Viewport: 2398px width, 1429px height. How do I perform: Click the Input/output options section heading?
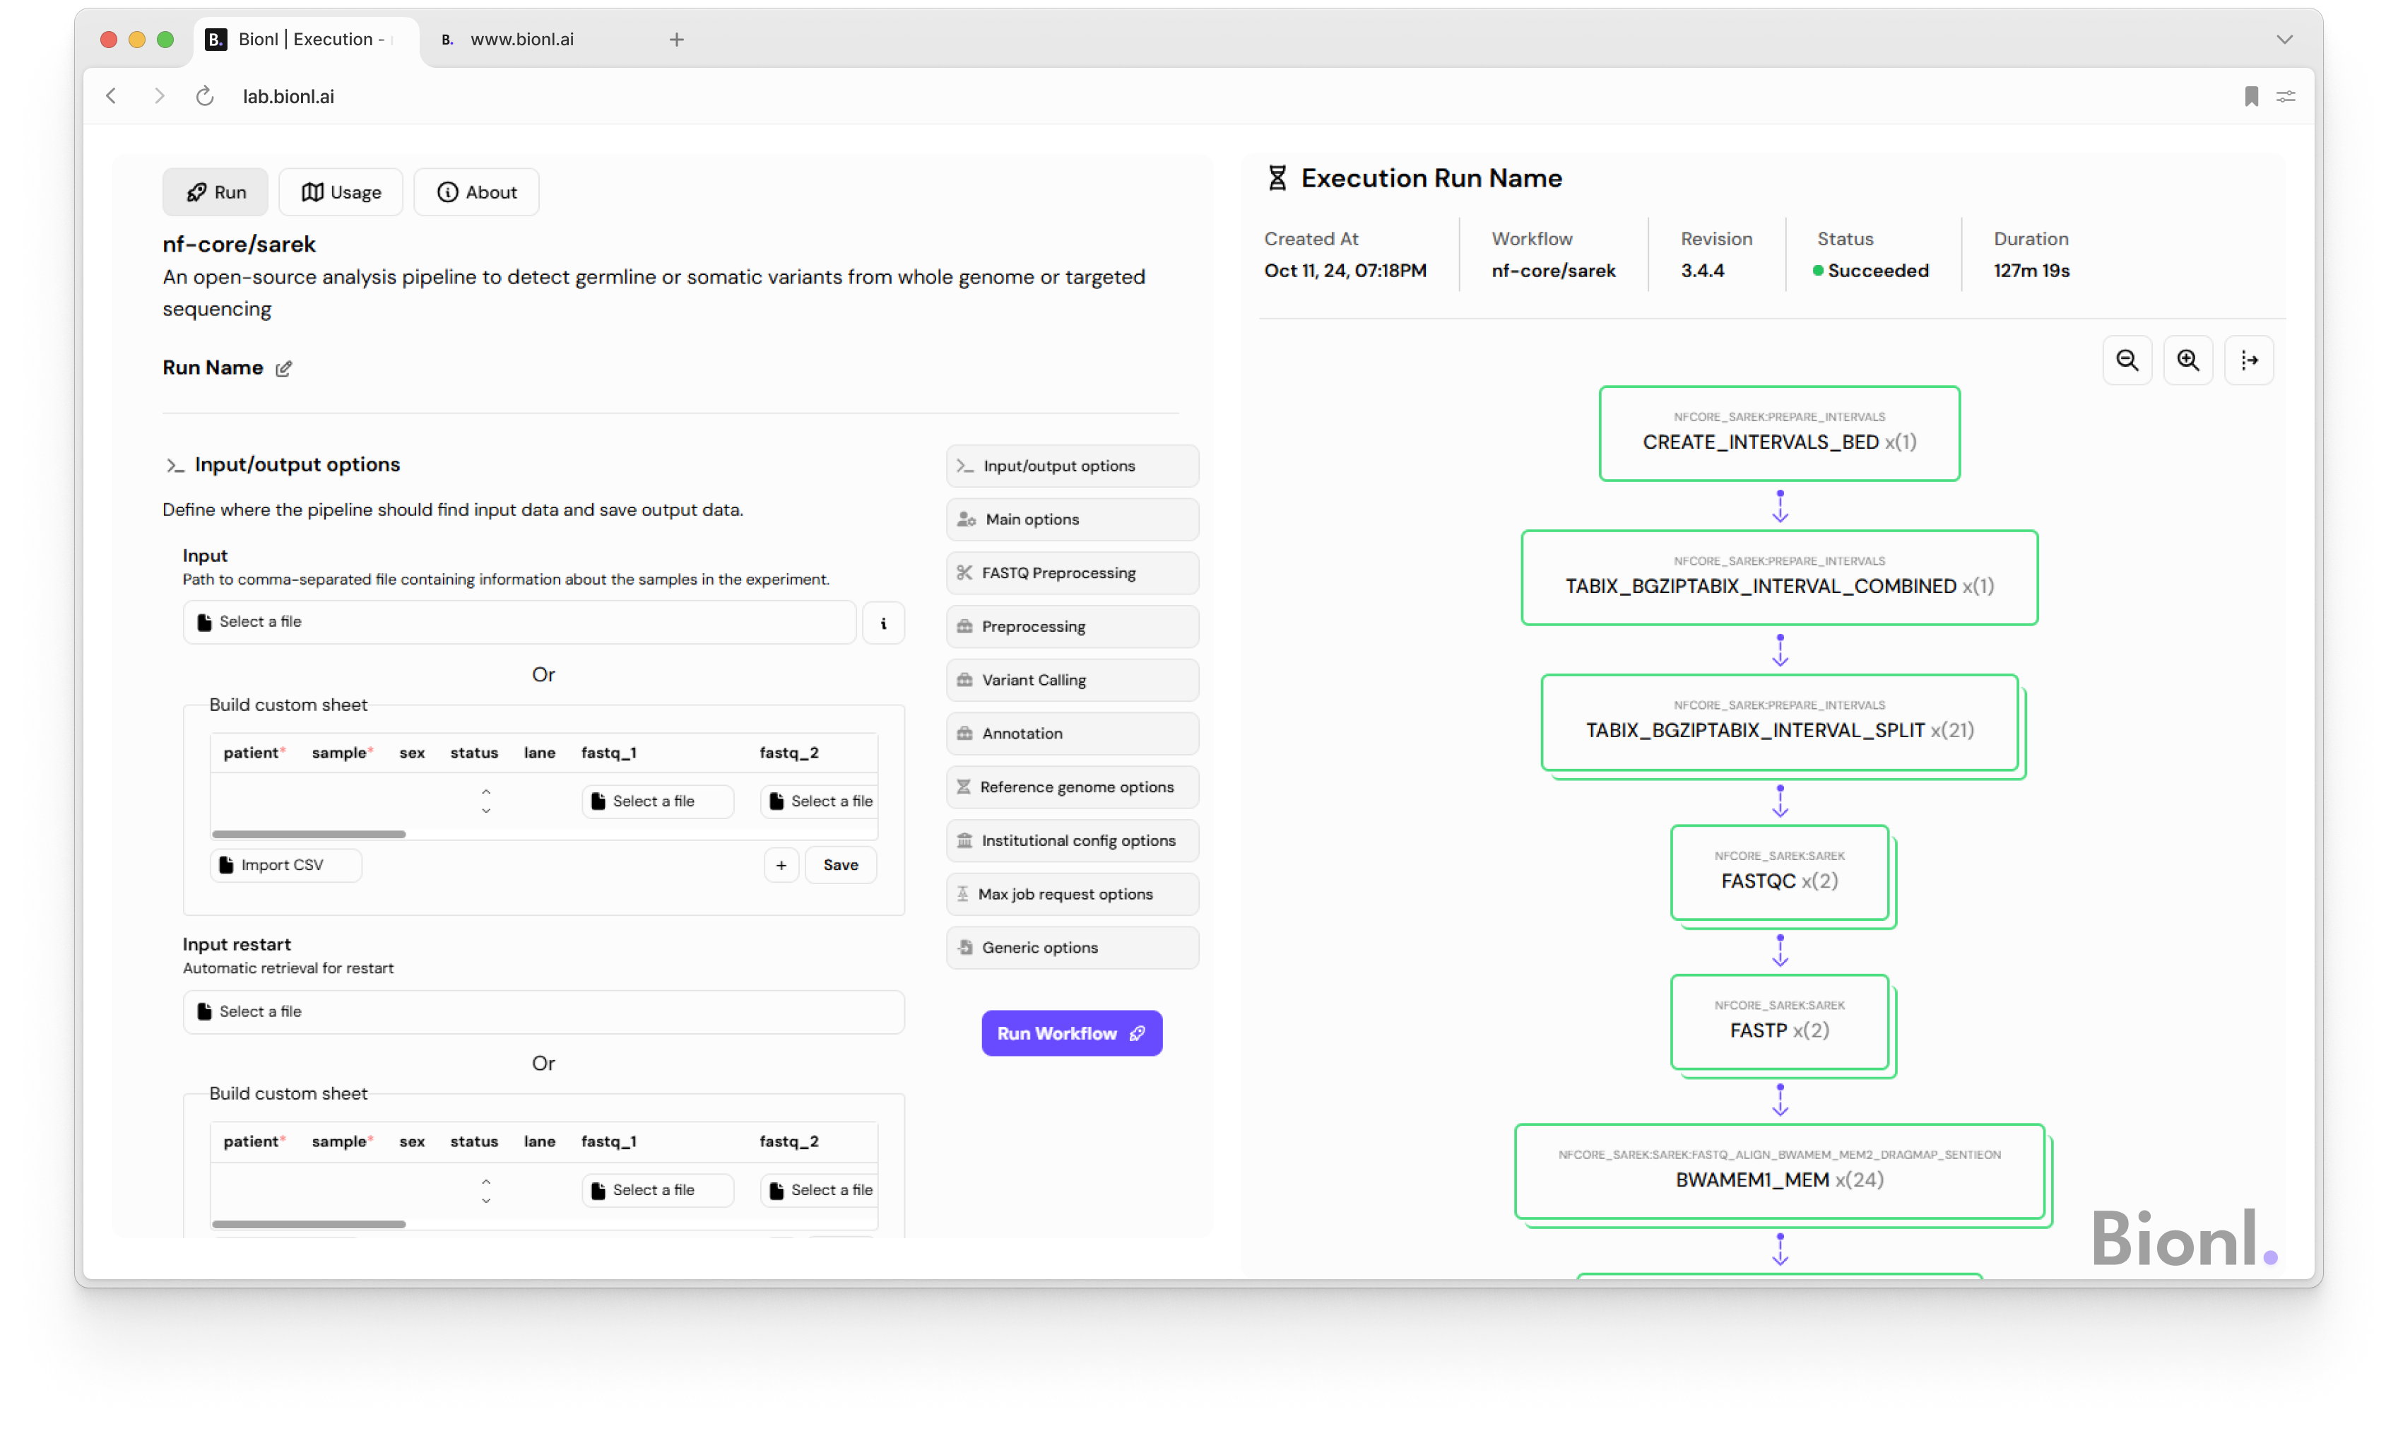(297, 465)
